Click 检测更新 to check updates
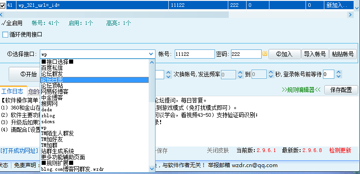This screenshot has height=174, width=360. point(340,151)
